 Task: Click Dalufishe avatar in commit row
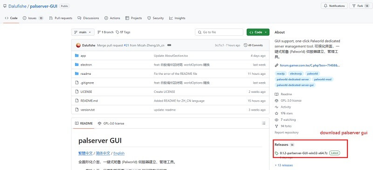point(78,45)
